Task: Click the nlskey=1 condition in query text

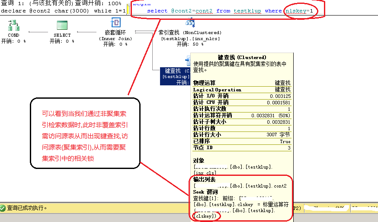Action: pos(299,10)
